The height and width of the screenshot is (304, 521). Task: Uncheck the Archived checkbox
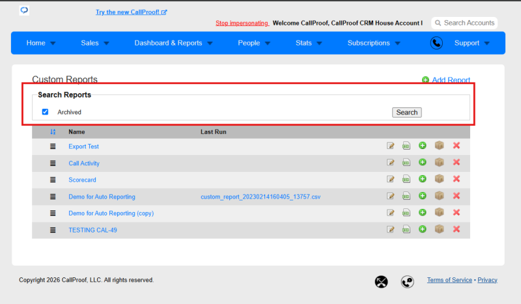[45, 111]
